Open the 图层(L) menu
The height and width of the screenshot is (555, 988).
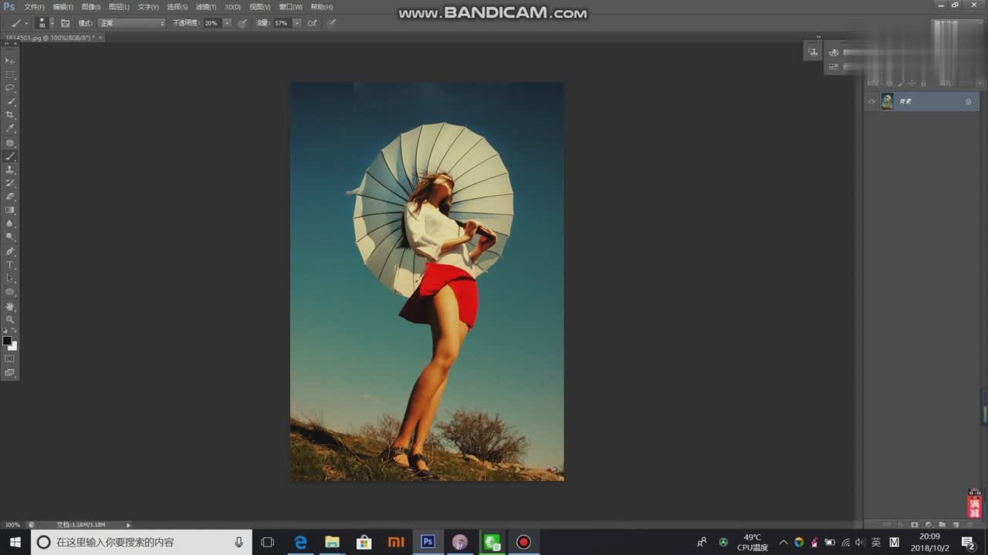119,7
